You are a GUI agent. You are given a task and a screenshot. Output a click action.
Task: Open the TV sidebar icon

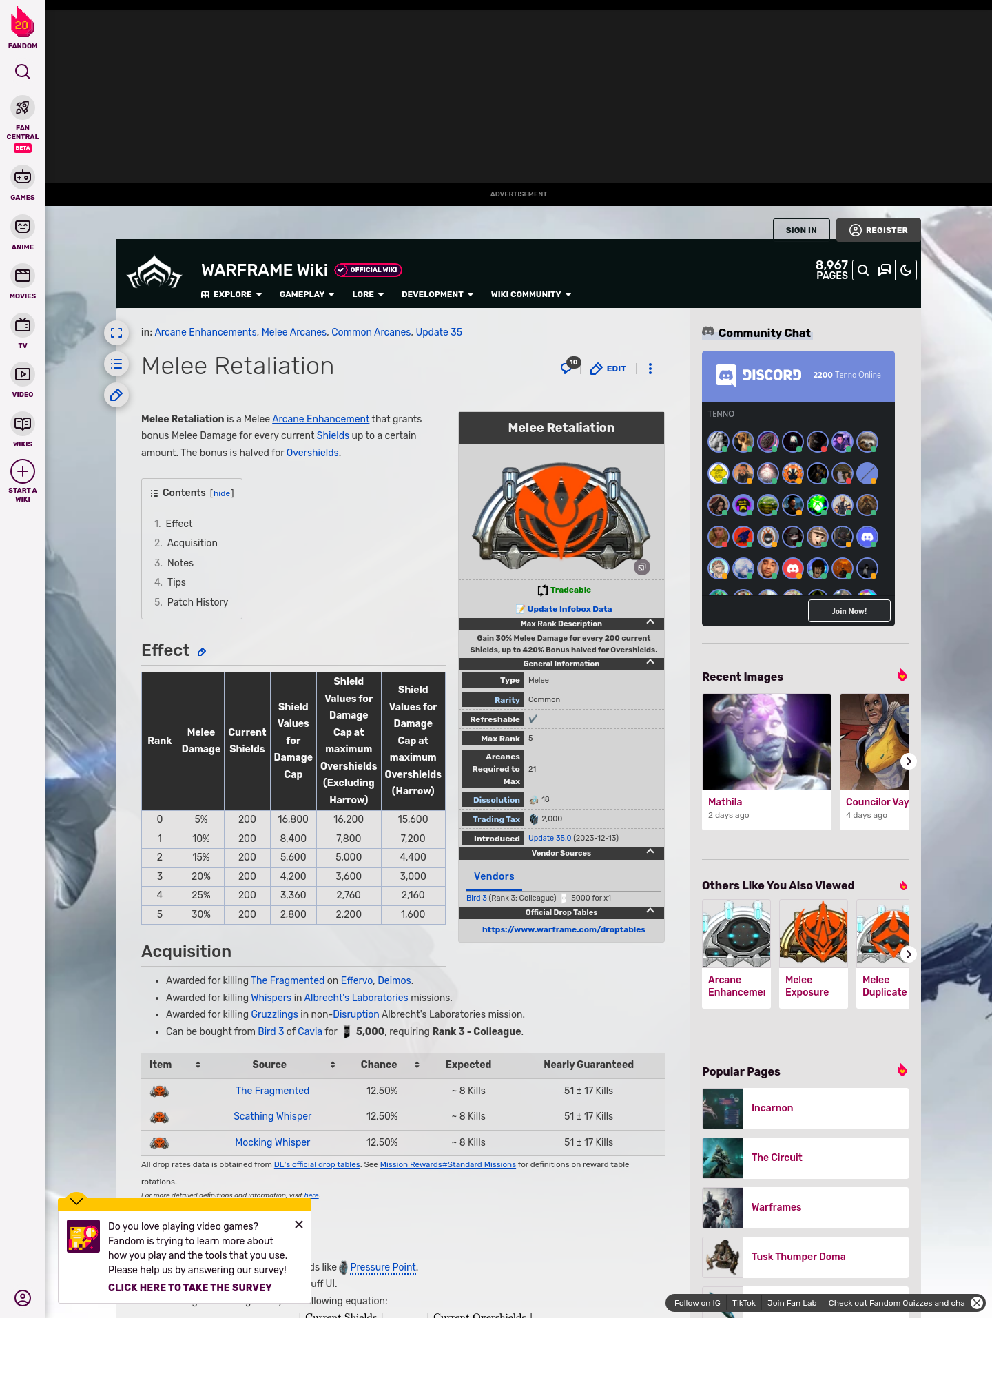coord(23,325)
